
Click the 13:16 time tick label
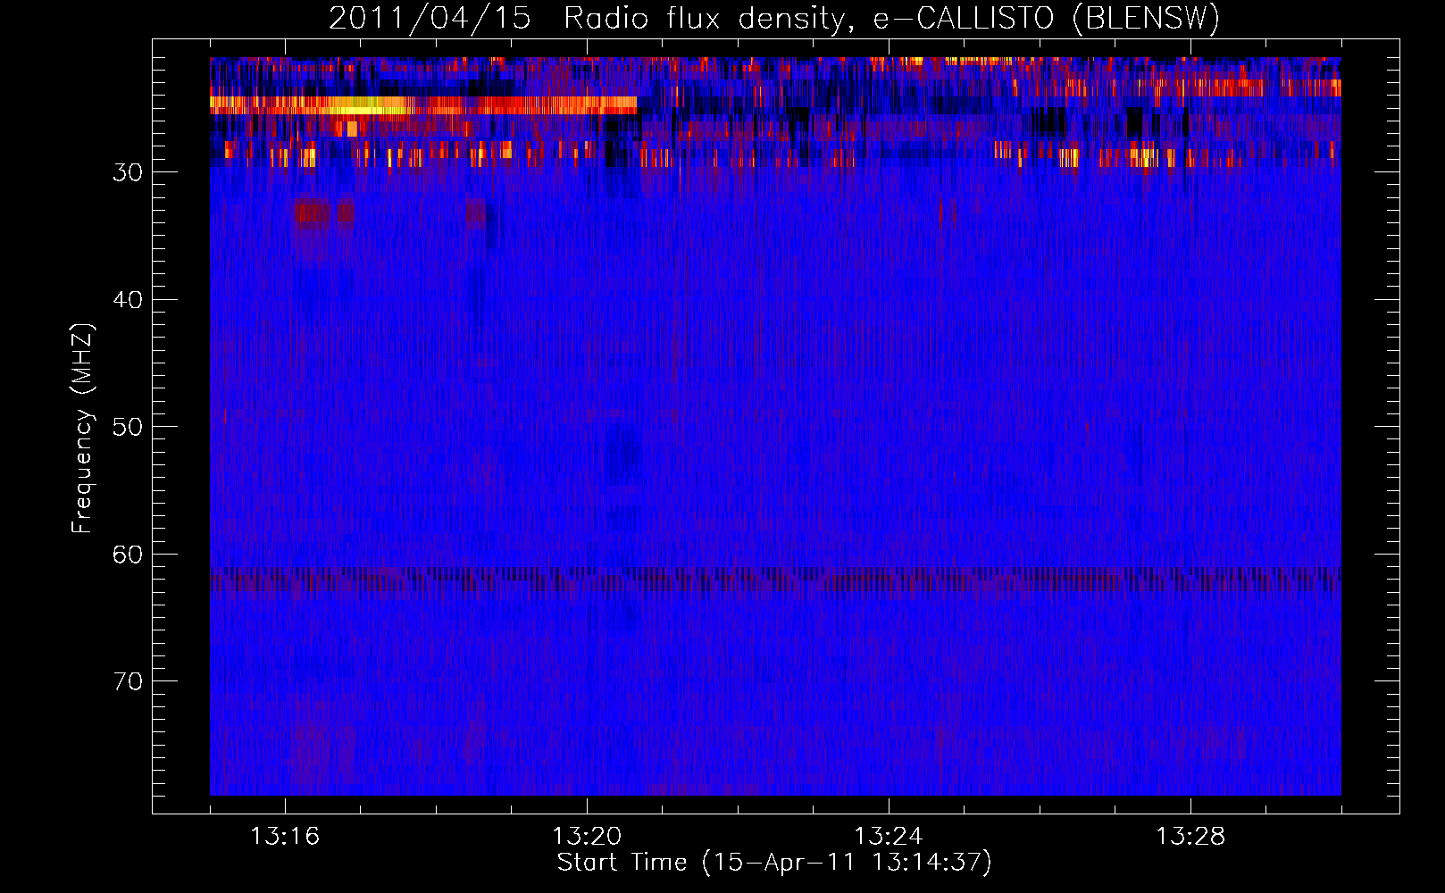tap(285, 837)
